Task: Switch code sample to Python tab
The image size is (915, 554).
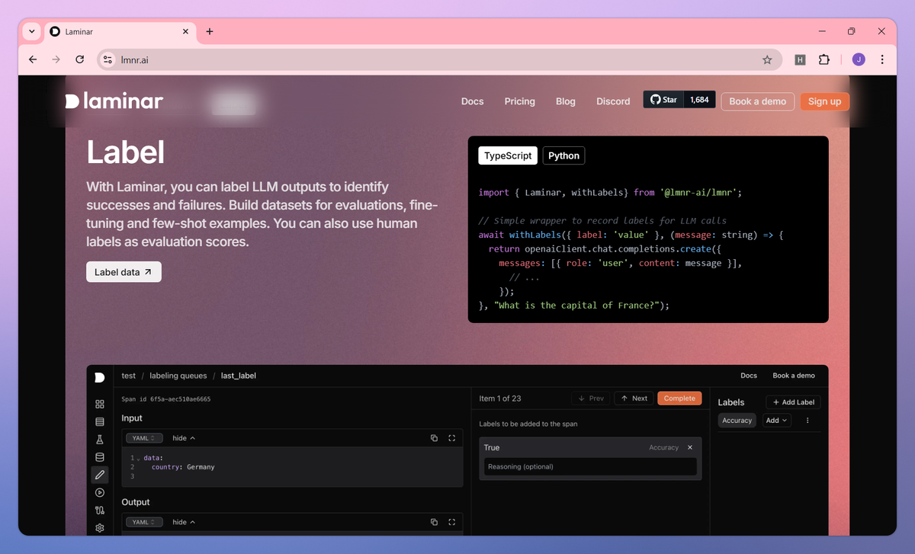Action: (x=563, y=155)
